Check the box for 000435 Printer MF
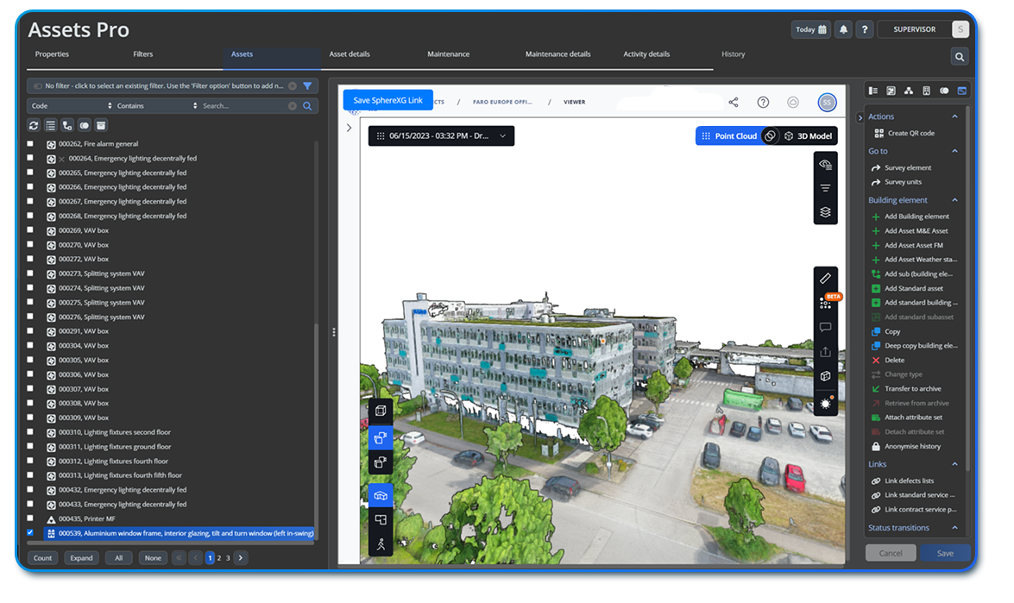Viewport: 1014px width, 603px height. click(x=30, y=518)
